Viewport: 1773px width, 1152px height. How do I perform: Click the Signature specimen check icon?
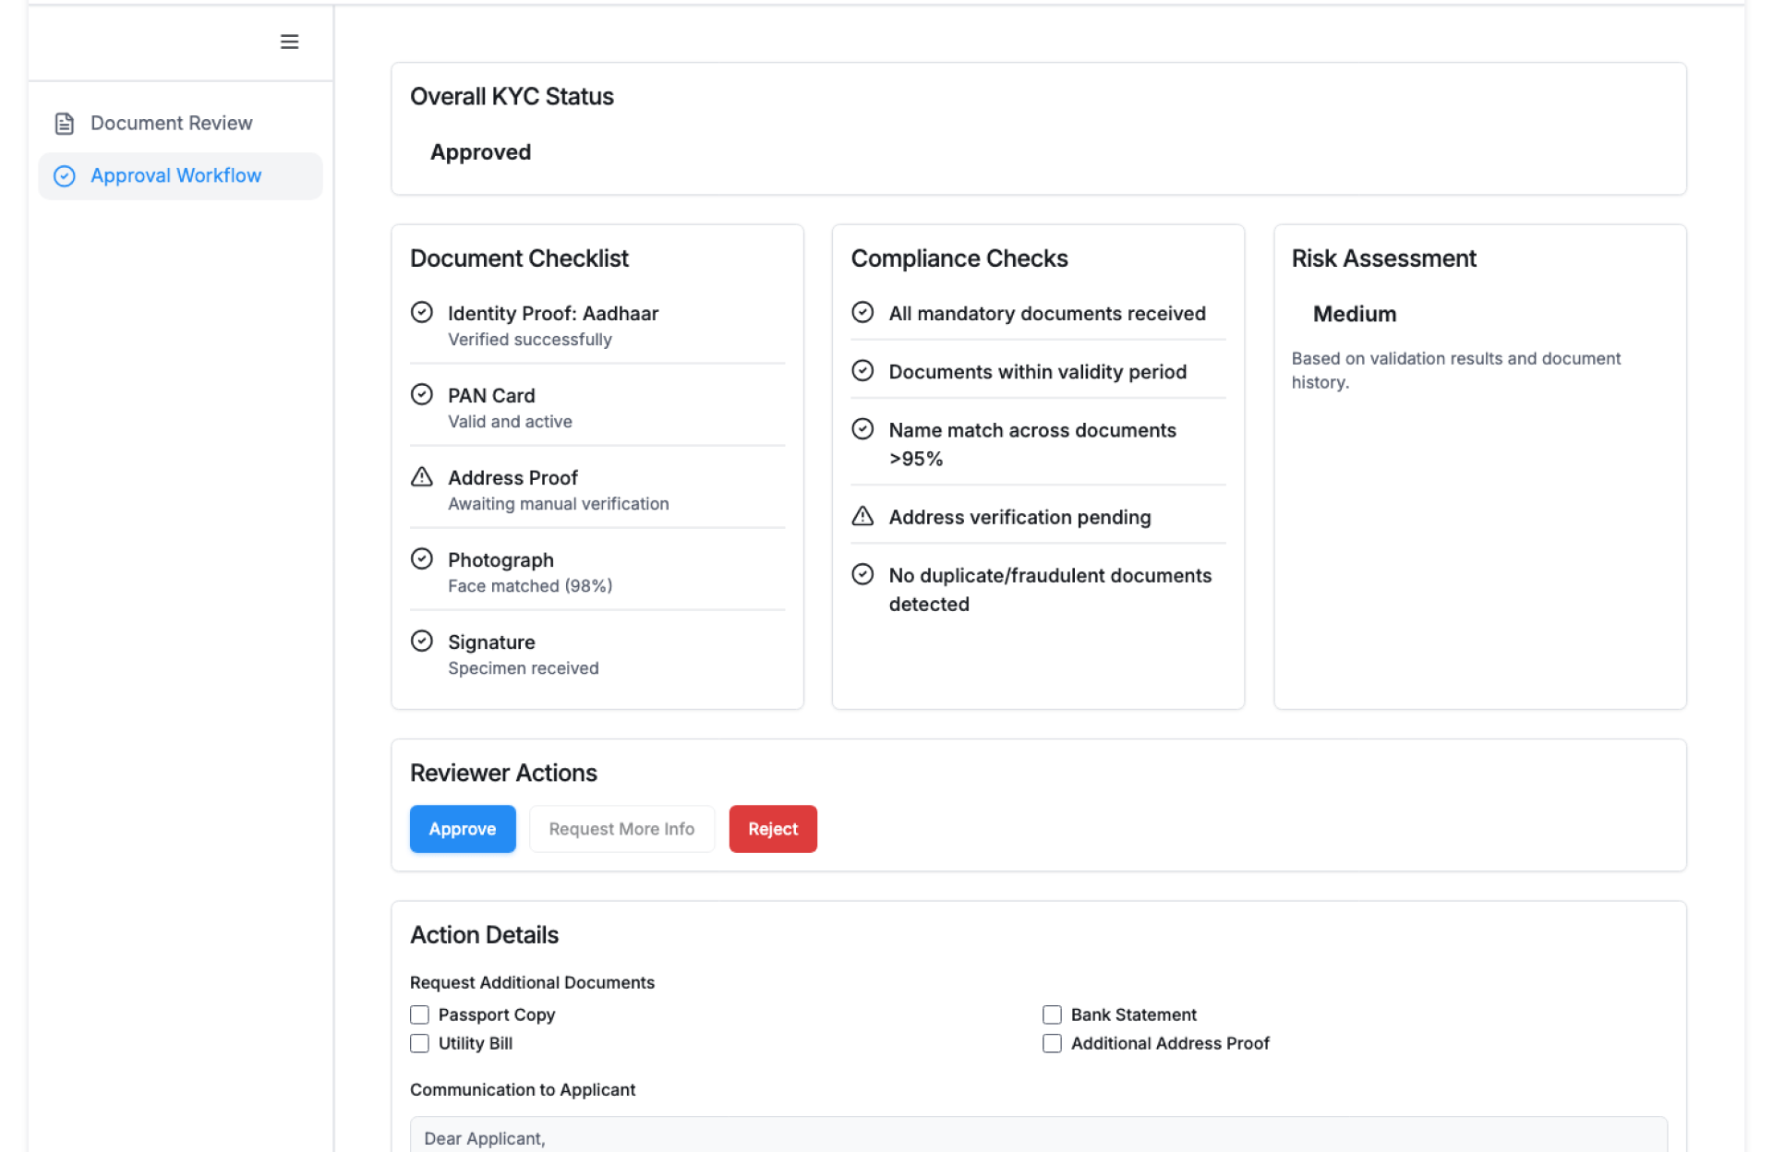pos(422,642)
